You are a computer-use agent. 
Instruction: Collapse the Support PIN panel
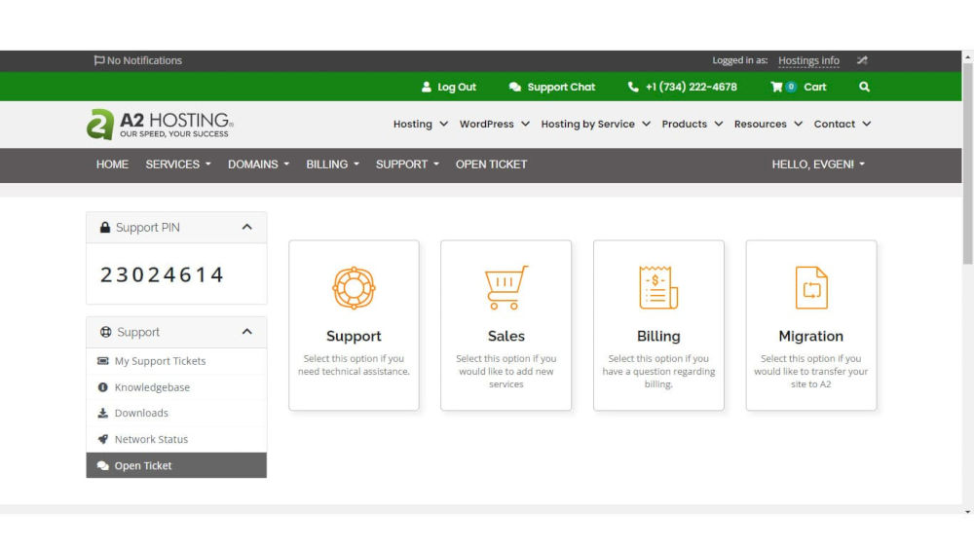pos(246,227)
